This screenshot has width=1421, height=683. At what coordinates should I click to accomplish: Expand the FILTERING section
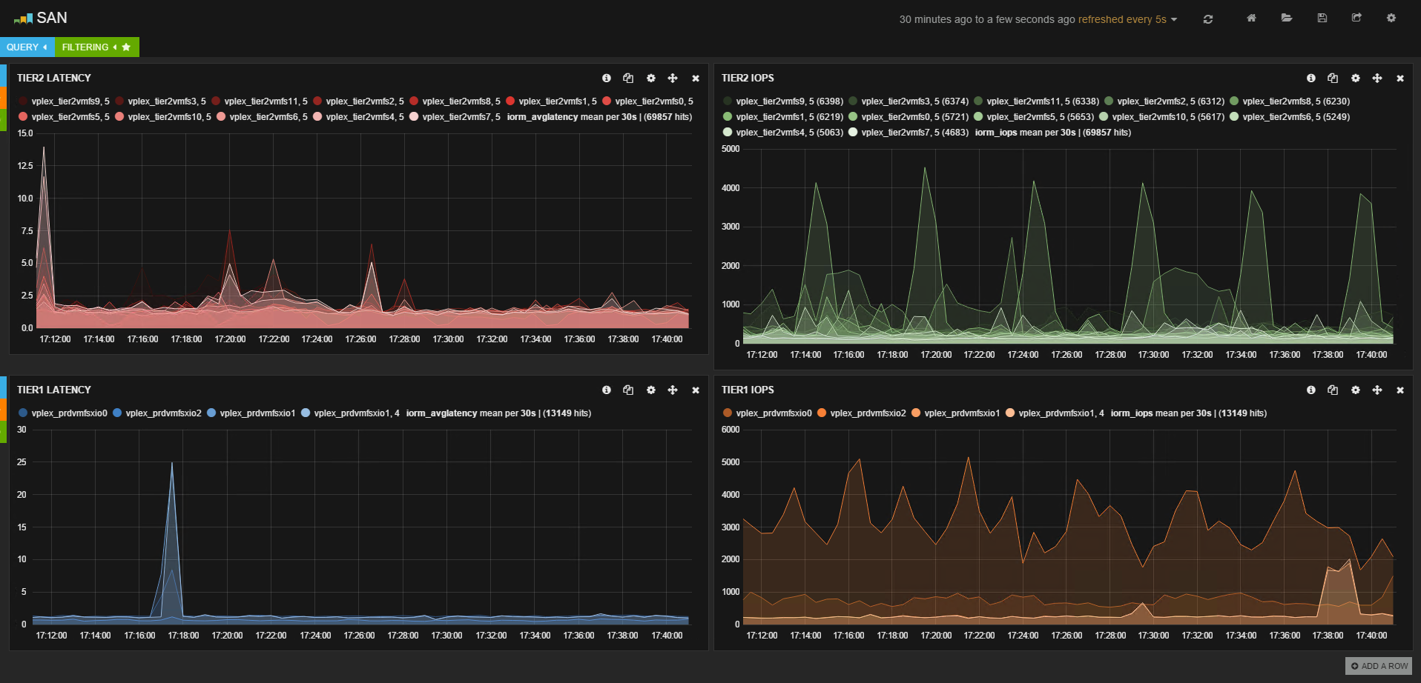click(89, 47)
